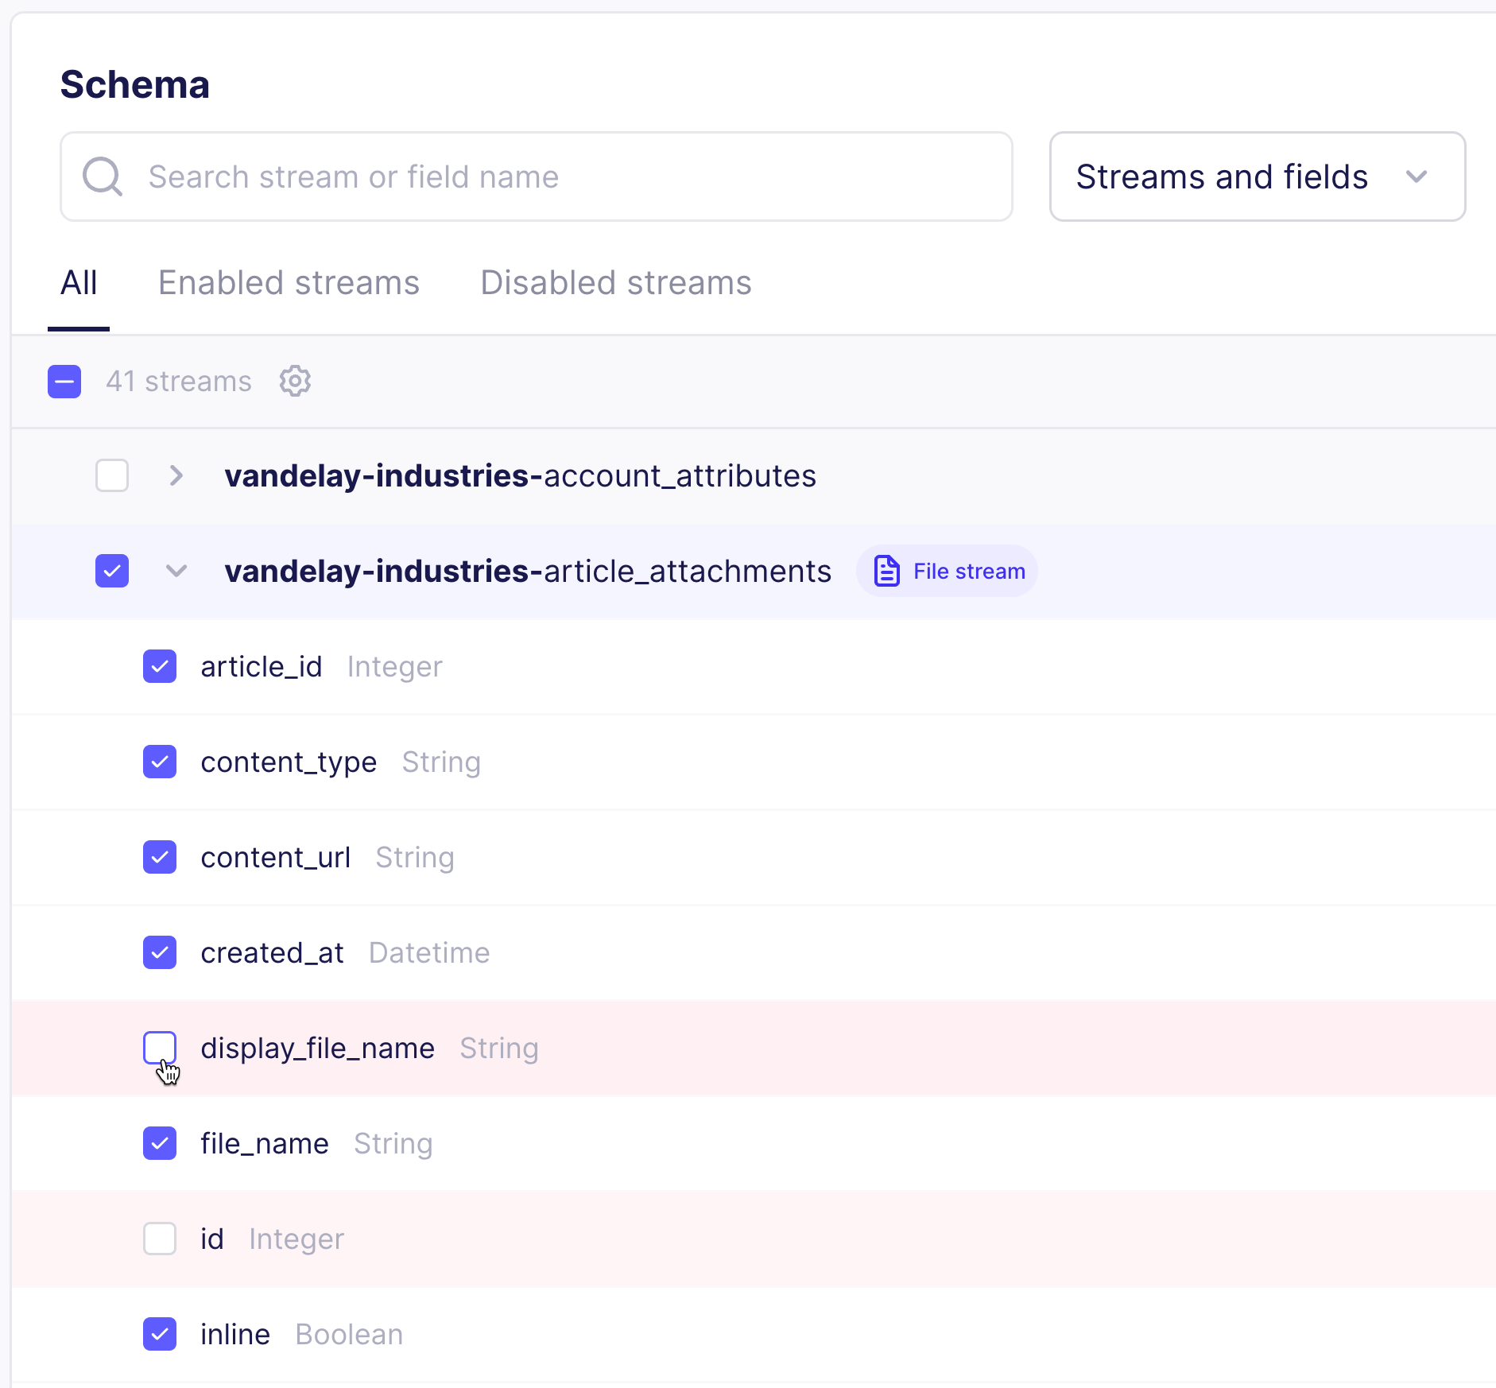Disable the created_at field

coord(160,952)
